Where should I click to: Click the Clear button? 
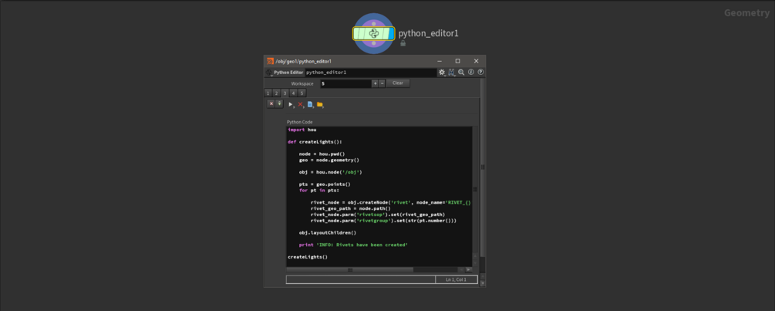[x=398, y=83]
